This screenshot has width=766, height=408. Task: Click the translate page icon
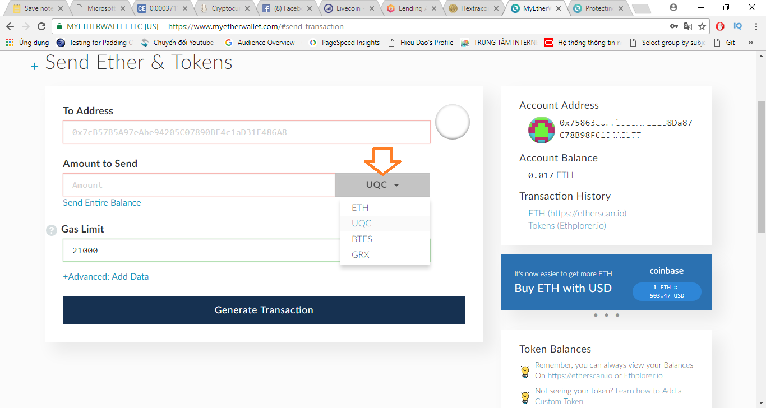[x=687, y=26]
